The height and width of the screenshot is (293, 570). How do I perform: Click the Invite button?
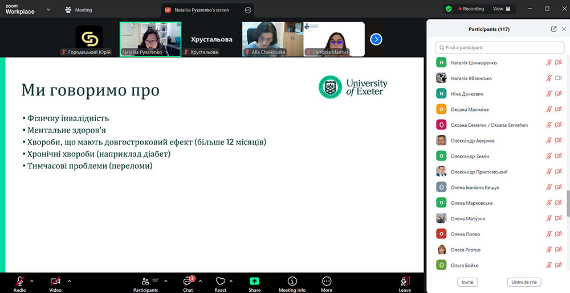point(467,282)
